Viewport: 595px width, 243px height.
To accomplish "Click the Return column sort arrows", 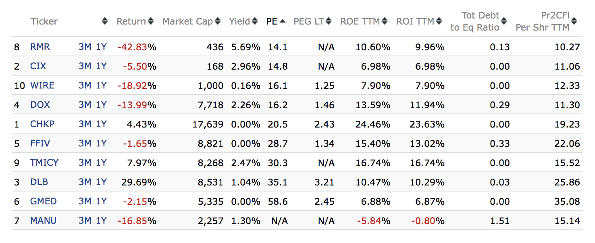I will 151,21.
